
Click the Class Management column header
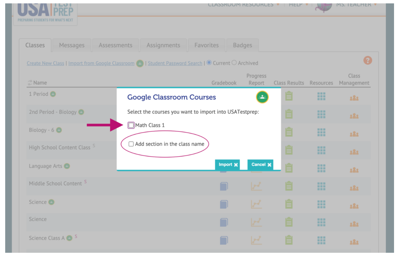click(354, 79)
